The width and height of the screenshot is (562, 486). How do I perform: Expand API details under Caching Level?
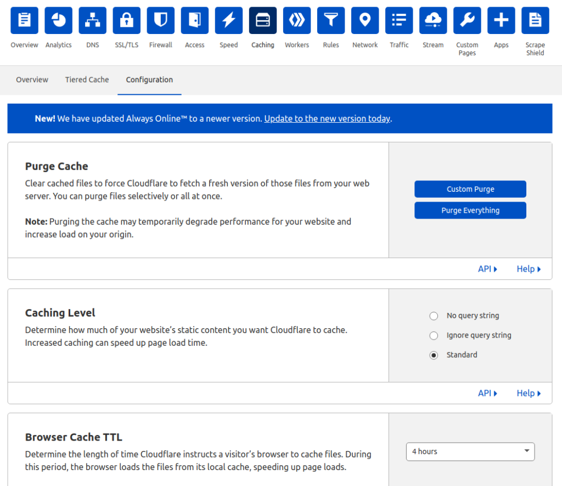click(487, 393)
